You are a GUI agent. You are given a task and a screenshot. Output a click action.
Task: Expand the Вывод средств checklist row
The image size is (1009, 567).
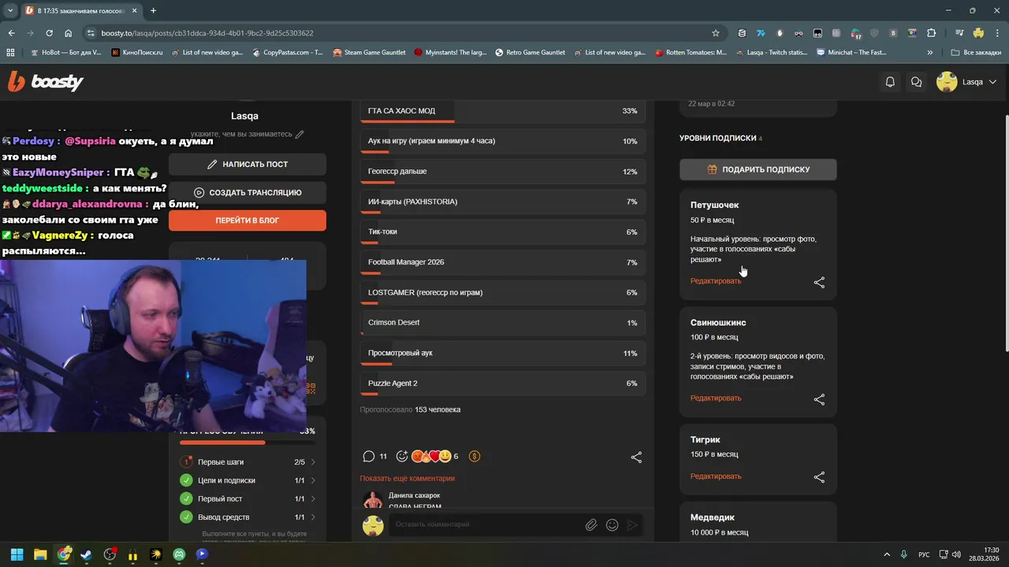pyautogui.click(x=248, y=517)
